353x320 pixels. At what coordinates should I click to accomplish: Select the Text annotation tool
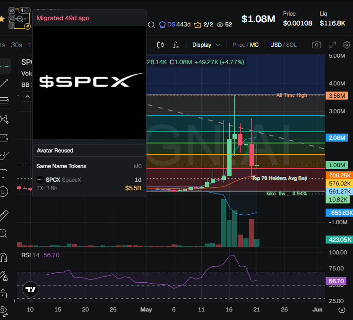[x=4, y=174]
